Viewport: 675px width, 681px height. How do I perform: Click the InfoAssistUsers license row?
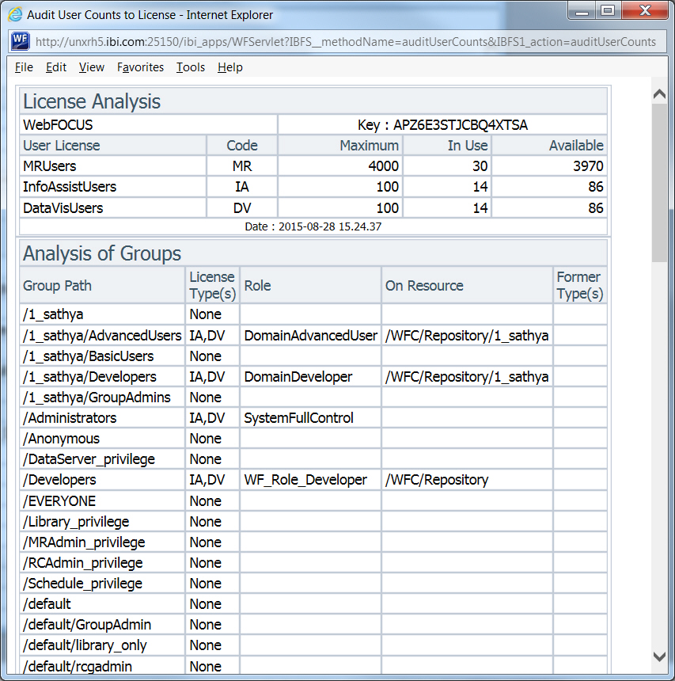(313, 187)
